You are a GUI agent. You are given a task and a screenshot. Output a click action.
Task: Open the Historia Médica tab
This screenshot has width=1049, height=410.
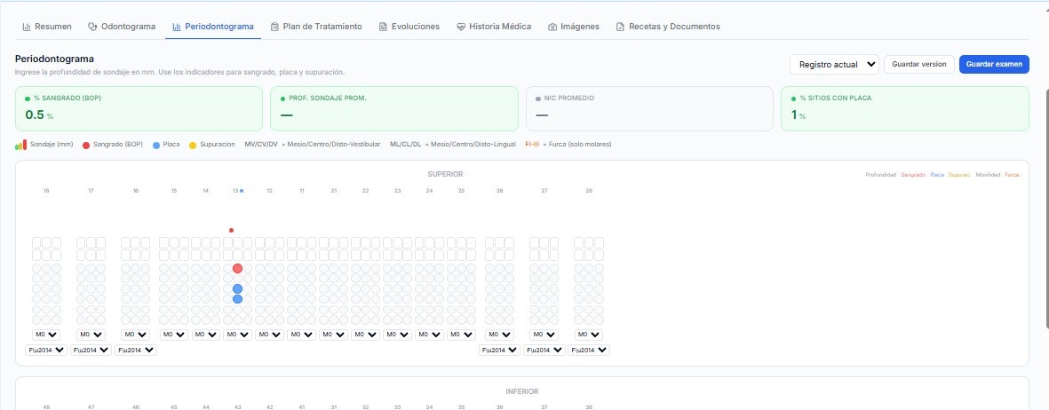[495, 27]
